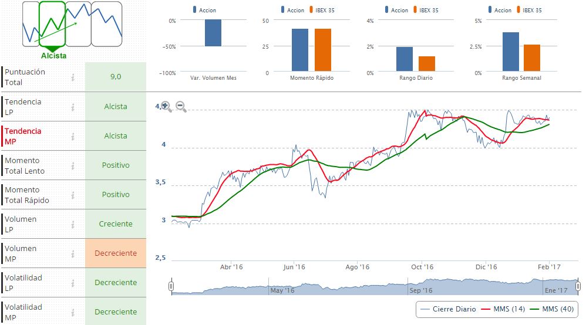Screen dimensions: 586x325
Task: Show info for Momento Total Lento
Action: pyautogui.click(x=73, y=165)
